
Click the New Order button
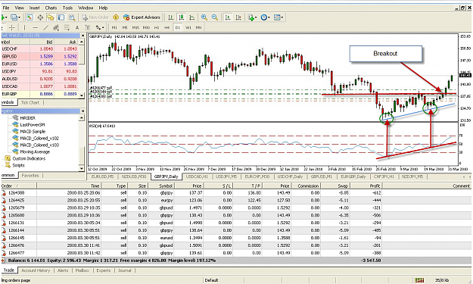click(95, 17)
